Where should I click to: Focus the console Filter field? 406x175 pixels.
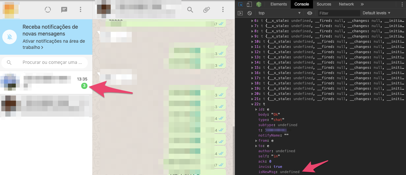338,13
